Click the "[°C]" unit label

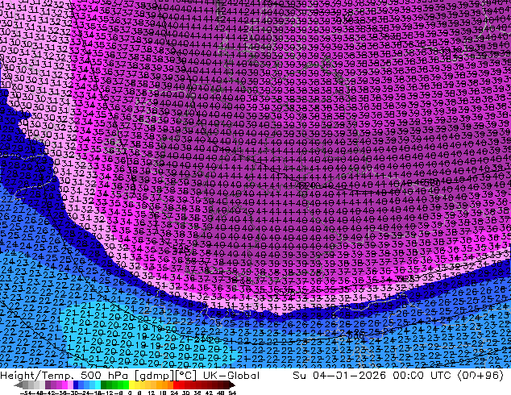(x=186, y=376)
